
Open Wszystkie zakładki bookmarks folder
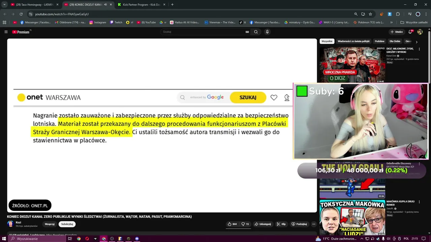pyautogui.click(x=414, y=23)
